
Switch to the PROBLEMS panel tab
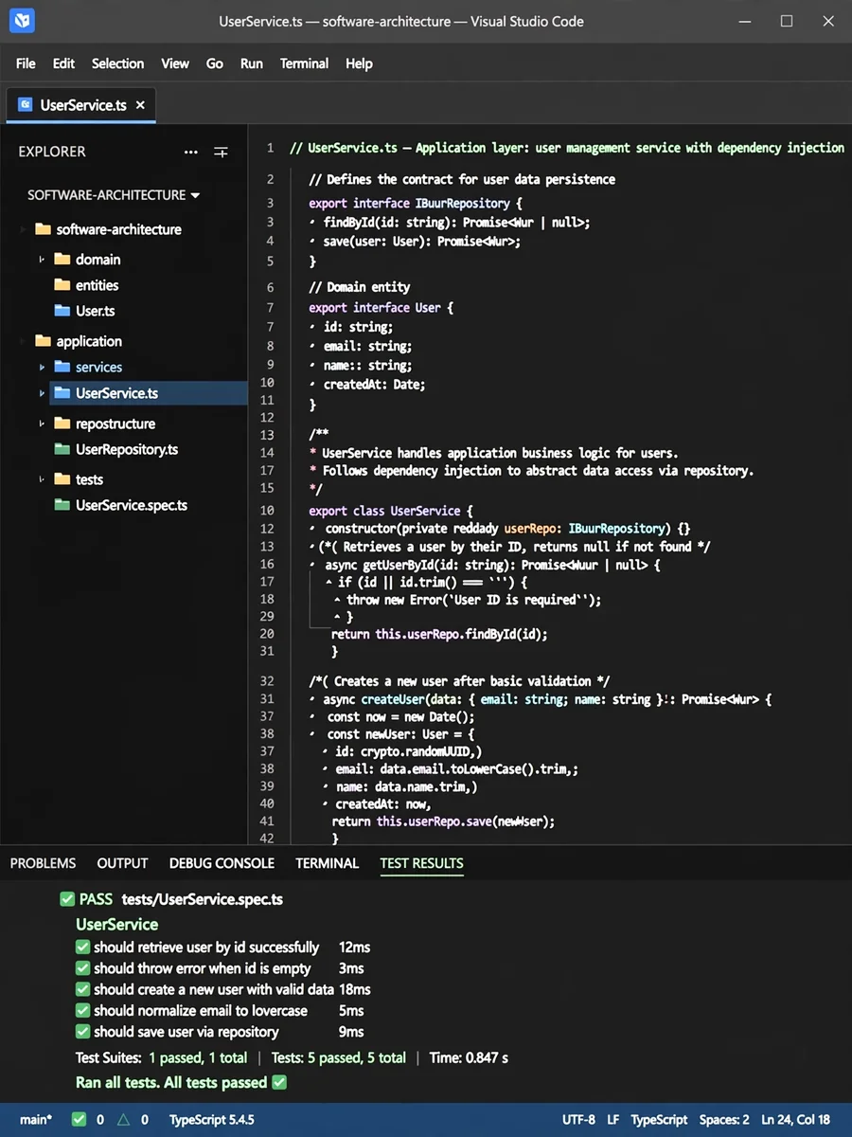[44, 863]
